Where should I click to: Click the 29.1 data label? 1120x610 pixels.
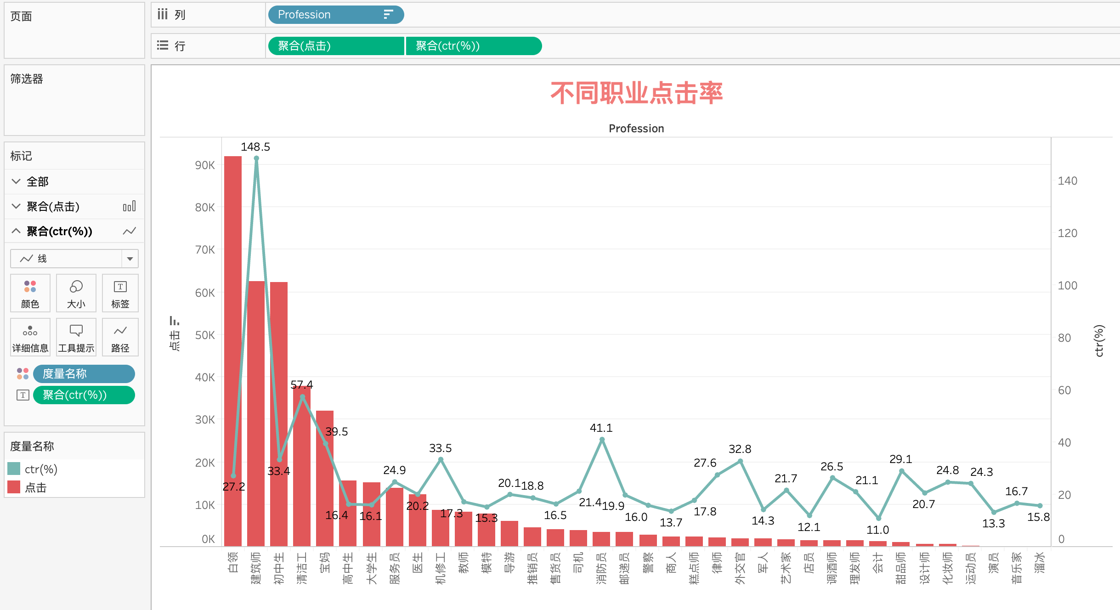[x=901, y=459]
